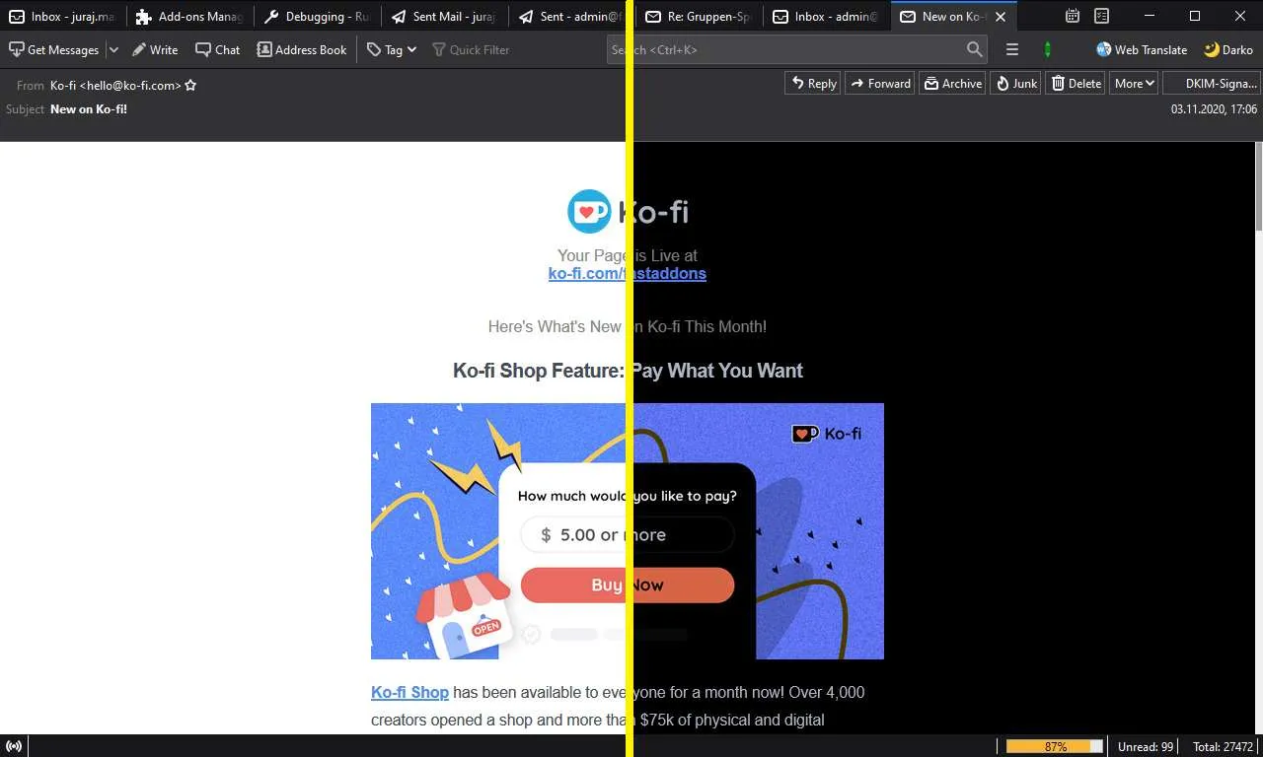Open the More actions dropdown
The width and height of the screenshot is (1263, 757).
point(1134,84)
